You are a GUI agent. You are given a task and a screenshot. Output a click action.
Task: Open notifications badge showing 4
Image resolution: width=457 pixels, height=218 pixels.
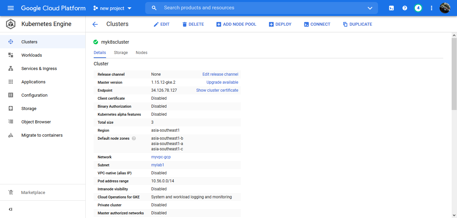point(418,8)
